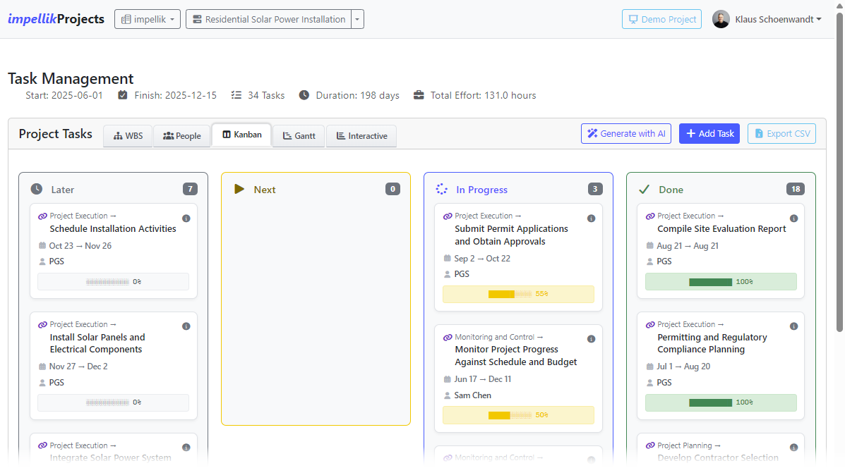Open the impellik organization dropdown
This screenshot has height=468, width=845.
147,19
